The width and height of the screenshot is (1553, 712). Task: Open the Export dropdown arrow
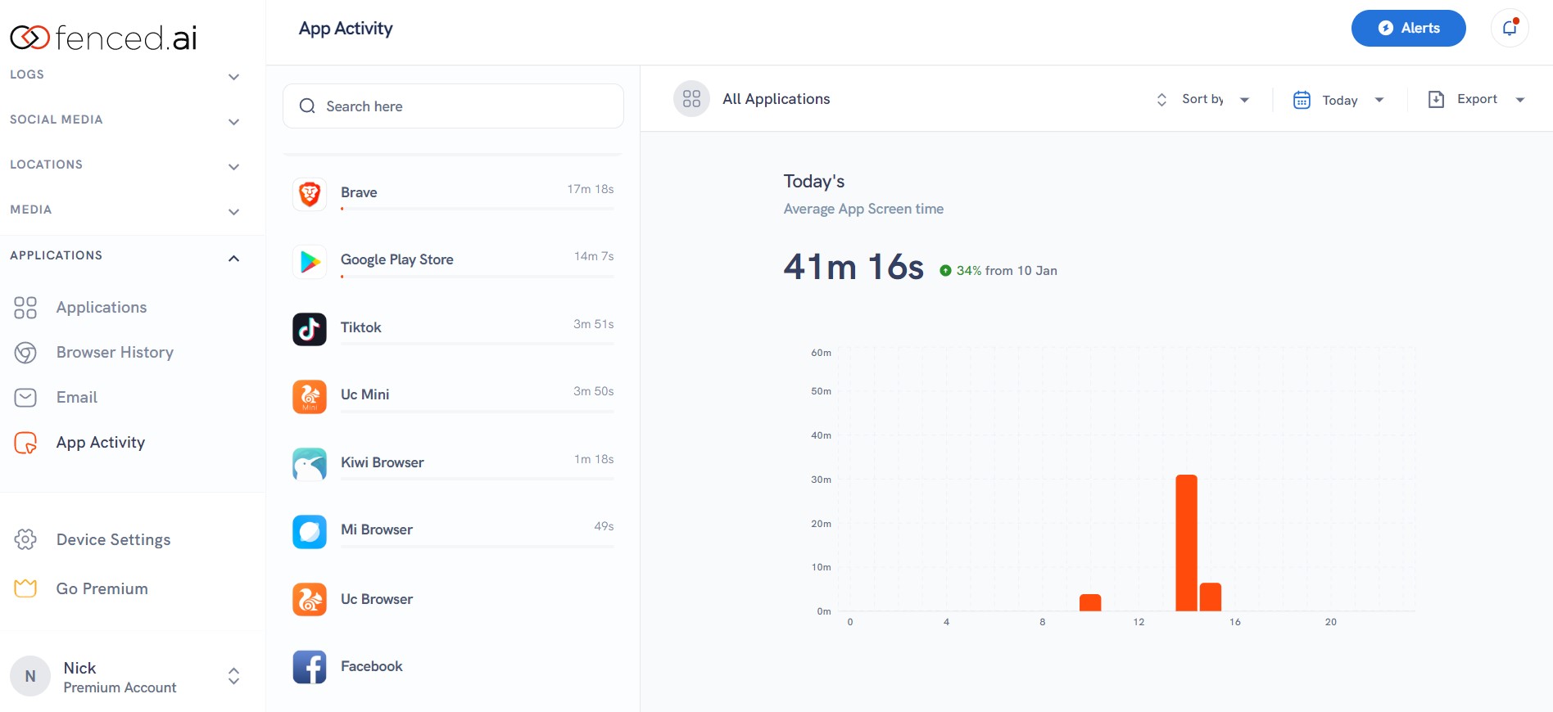click(x=1520, y=100)
